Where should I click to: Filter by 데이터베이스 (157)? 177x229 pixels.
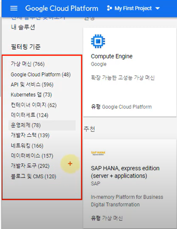32,156
